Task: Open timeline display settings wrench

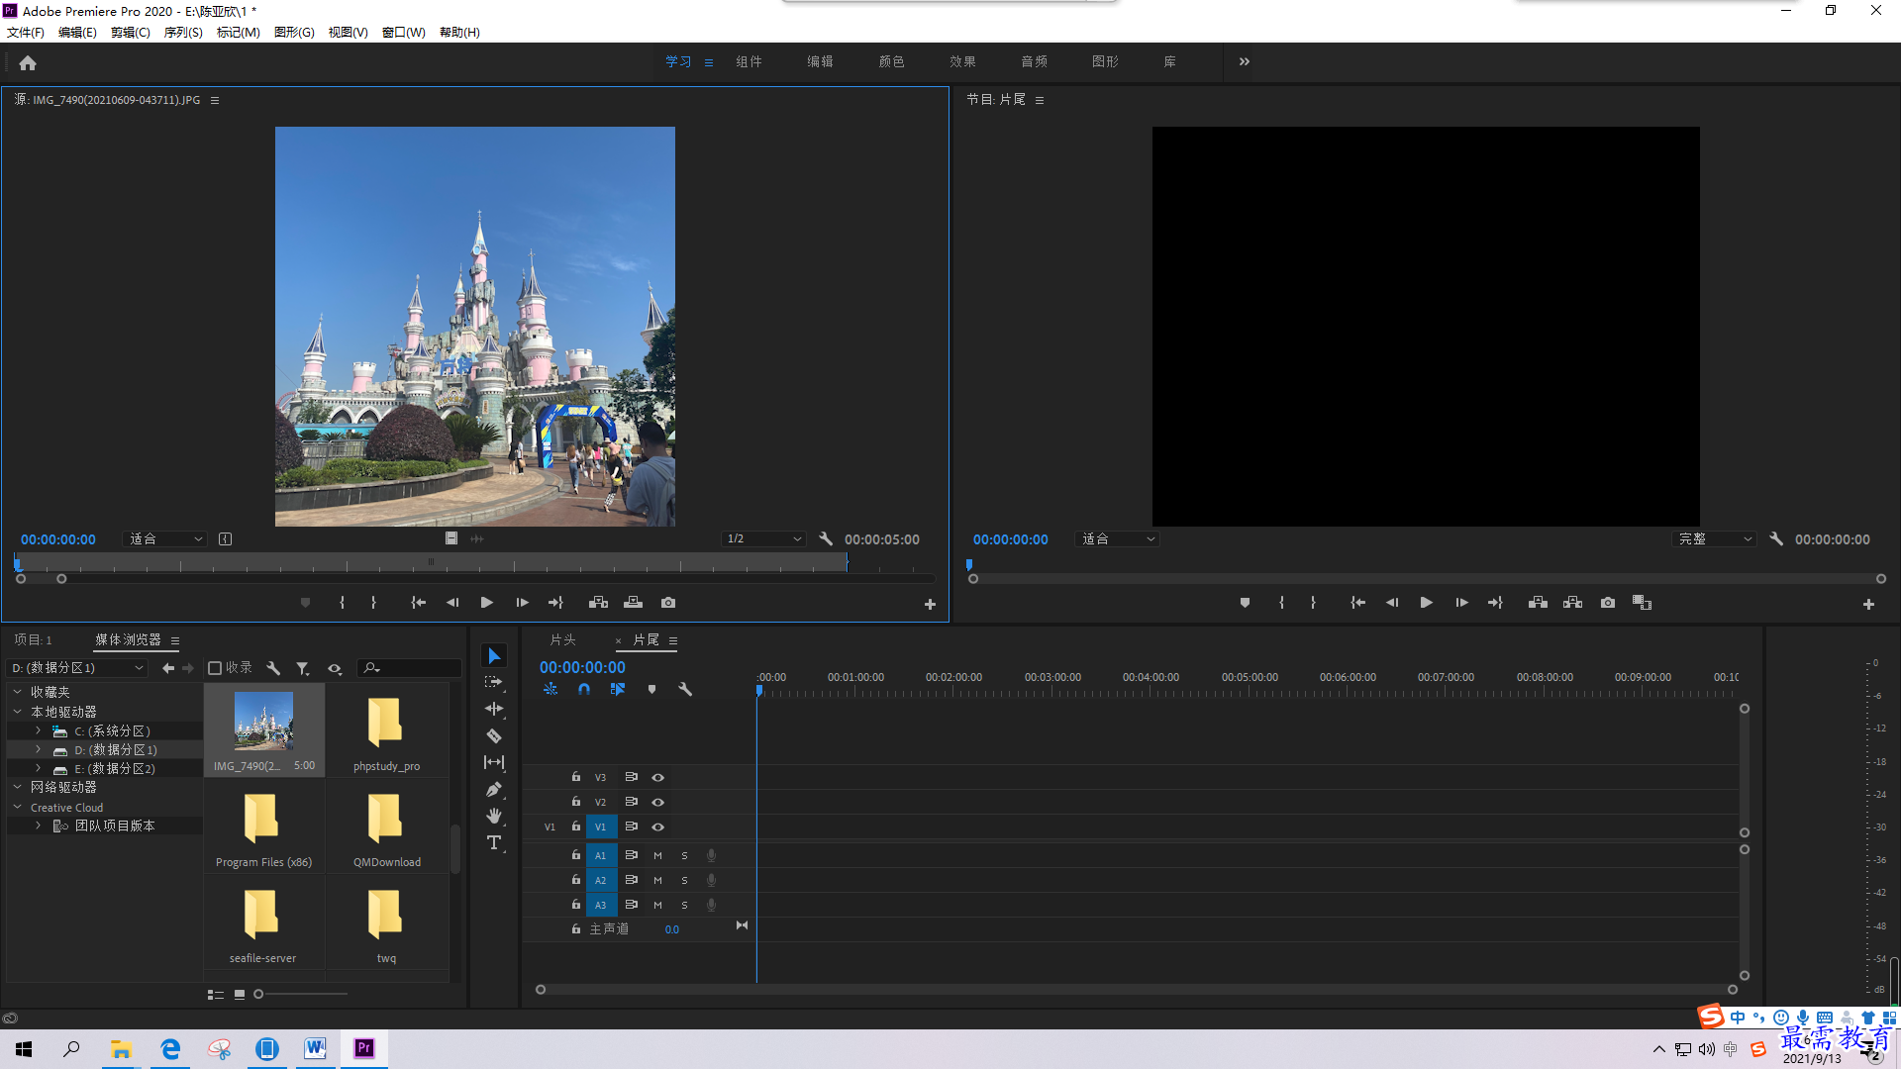Action: [x=684, y=689]
